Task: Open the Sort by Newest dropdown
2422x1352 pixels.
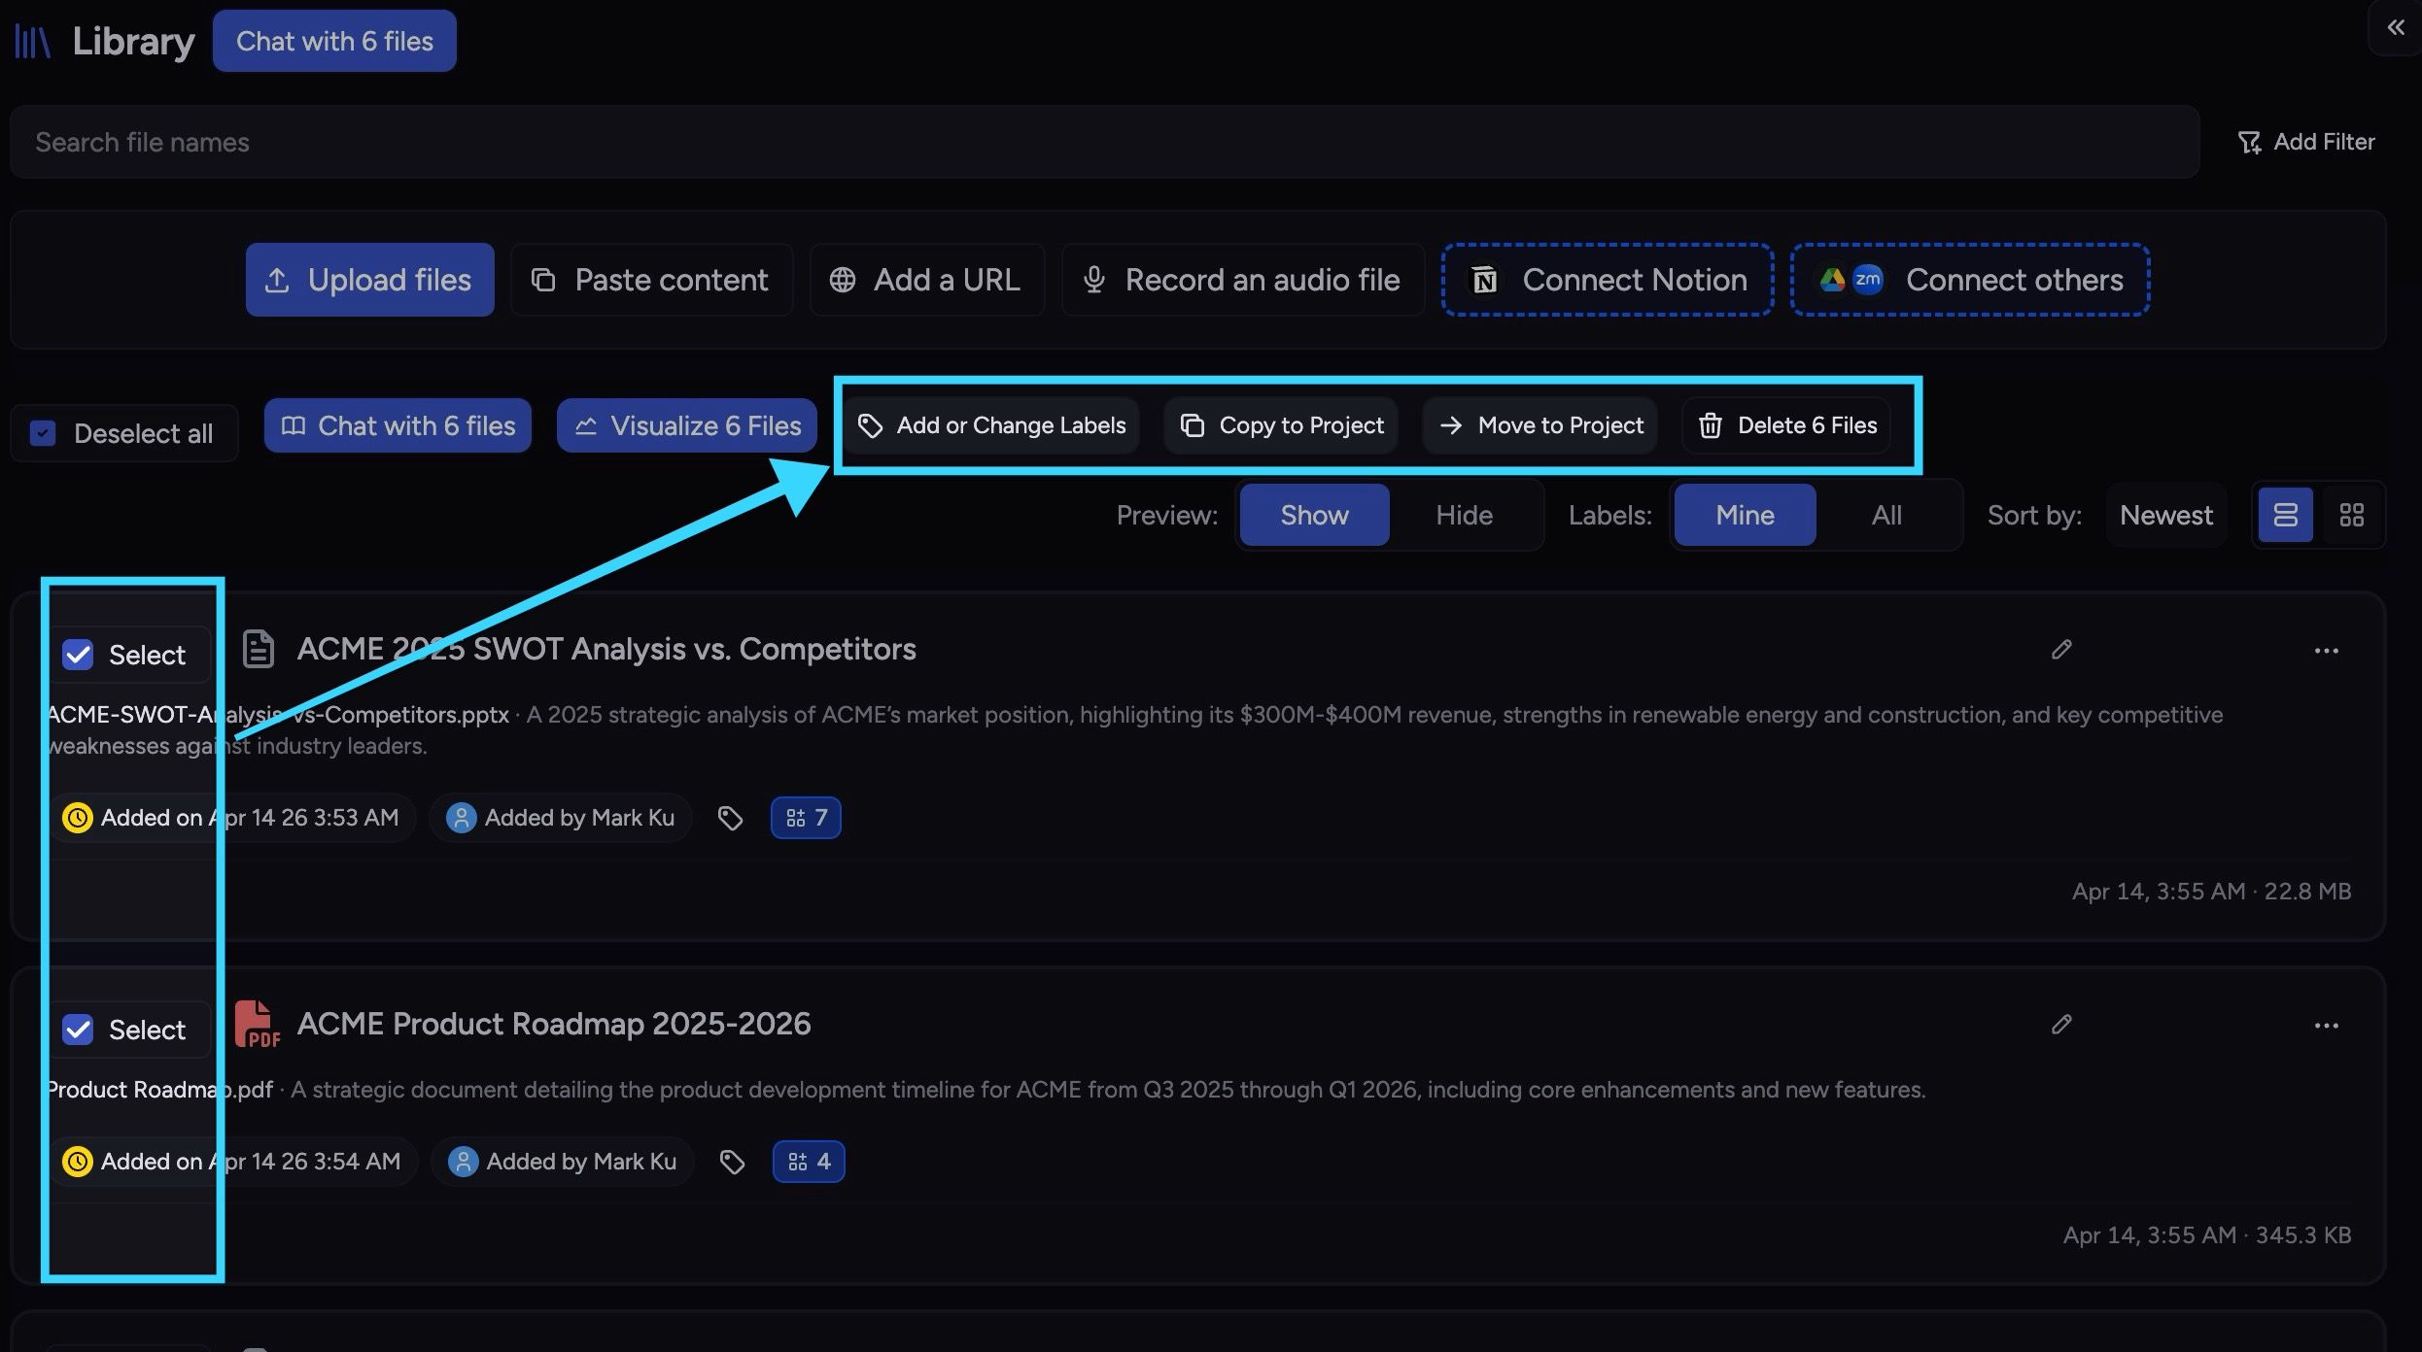Action: (2166, 515)
